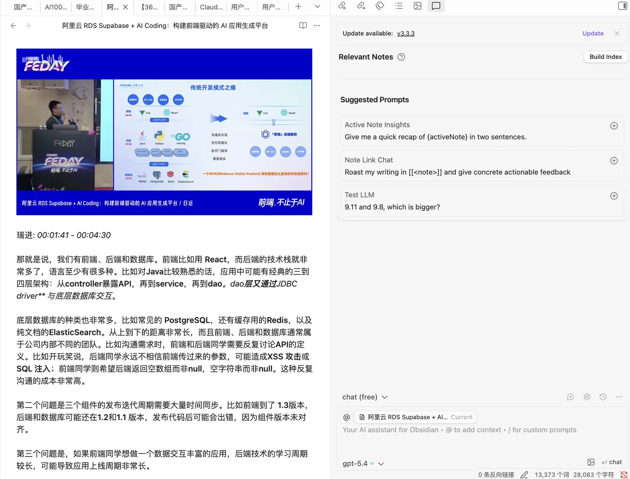Click the Relevant Notes help icon
Image resolution: width=630 pixels, height=479 pixels.
click(401, 57)
